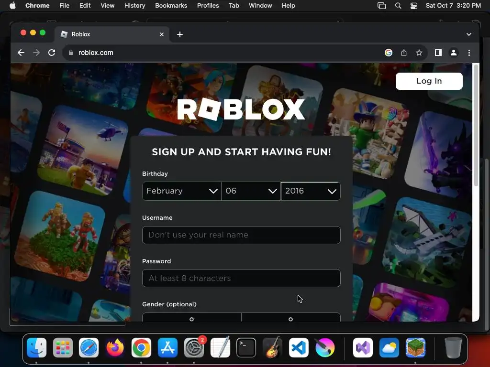490x367 pixels.
Task: Open the Apple menu
Action: pyautogui.click(x=12, y=6)
